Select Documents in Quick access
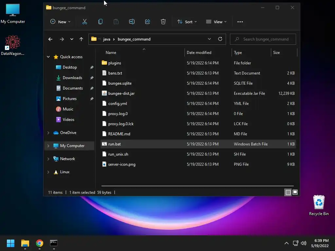This screenshot has width=335, height=251. [73, 88]
